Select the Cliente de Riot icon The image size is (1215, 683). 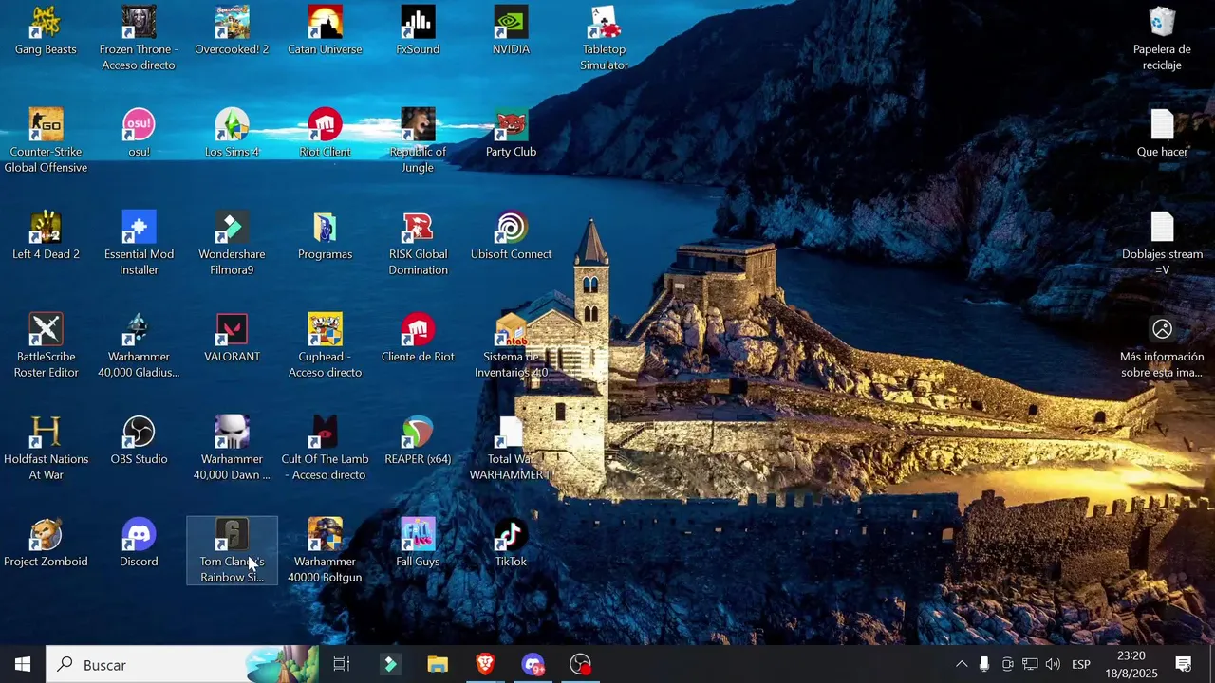pyautogui.click(x=418, y=339)
